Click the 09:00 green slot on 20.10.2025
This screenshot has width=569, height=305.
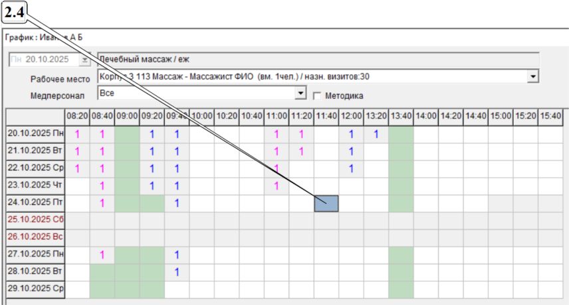127,135
